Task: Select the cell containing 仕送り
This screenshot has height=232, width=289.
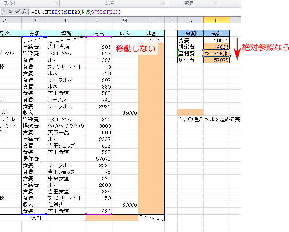Action: [x=66, y=205]
